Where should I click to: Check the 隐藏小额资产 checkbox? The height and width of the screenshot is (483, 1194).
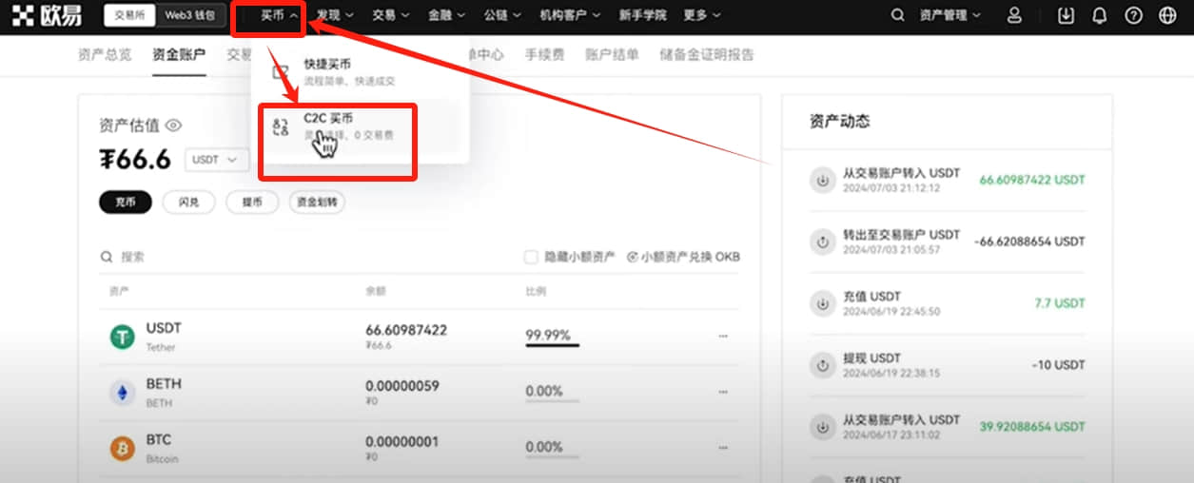click(x=531, y=257)
